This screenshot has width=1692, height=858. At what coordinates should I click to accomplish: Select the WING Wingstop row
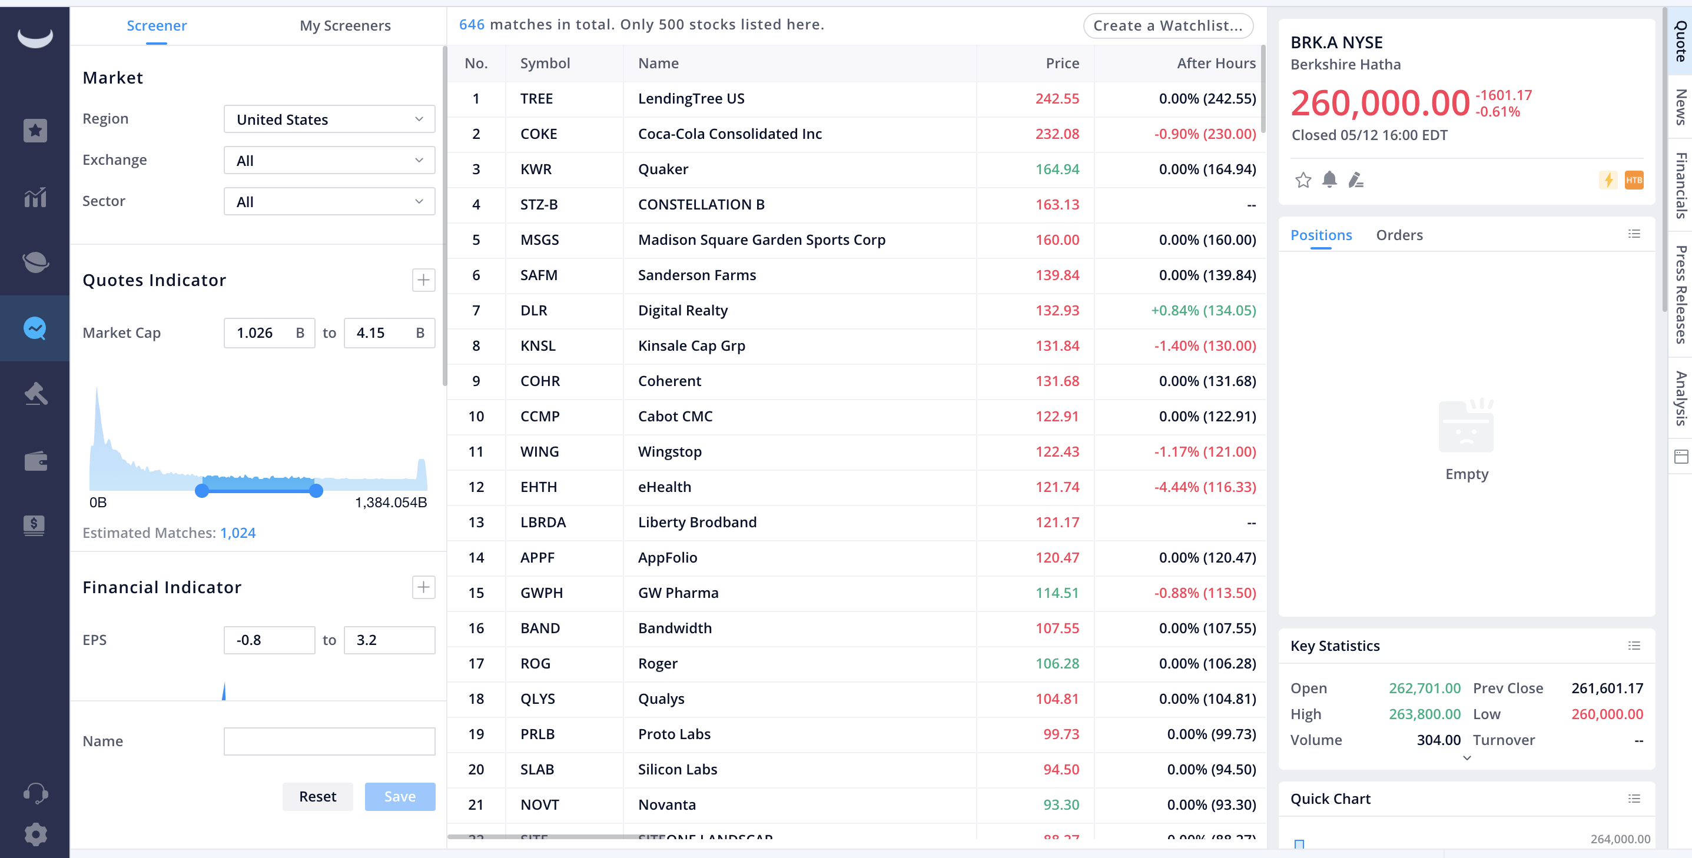(x=855, y=451)
